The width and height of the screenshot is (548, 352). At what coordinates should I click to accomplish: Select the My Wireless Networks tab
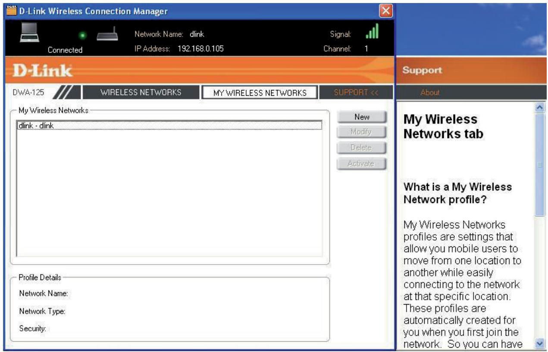pyautogui.click(x=260, y=93)
